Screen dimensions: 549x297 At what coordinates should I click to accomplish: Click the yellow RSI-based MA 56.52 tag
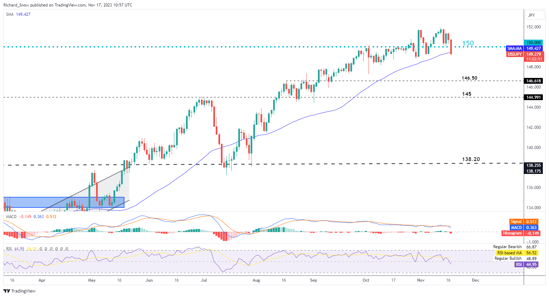point(517,253)
